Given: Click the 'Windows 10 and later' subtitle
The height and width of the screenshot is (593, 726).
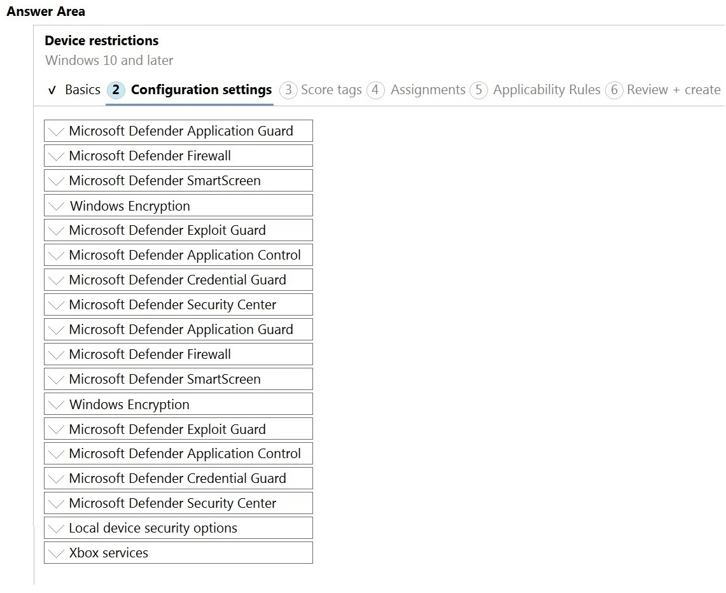Looking at the screenshot, I should click(x=109, y=60).
